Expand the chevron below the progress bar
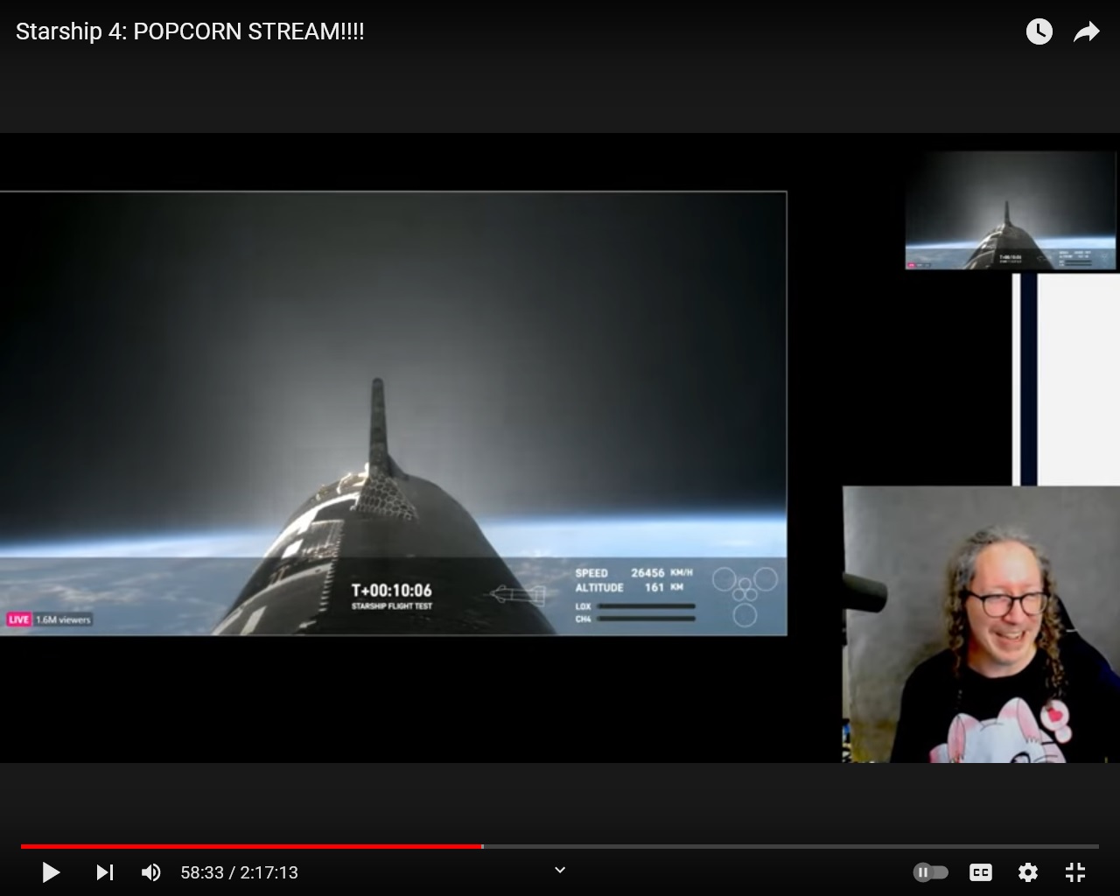This screenshot has height=896, width=1120. click(560, 870)
